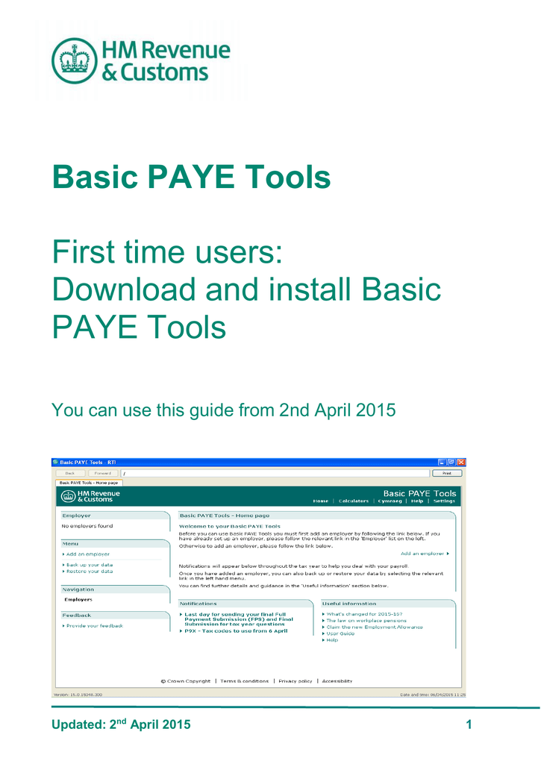Focus the address input field
Screen dimensions: 541x764
275,473
